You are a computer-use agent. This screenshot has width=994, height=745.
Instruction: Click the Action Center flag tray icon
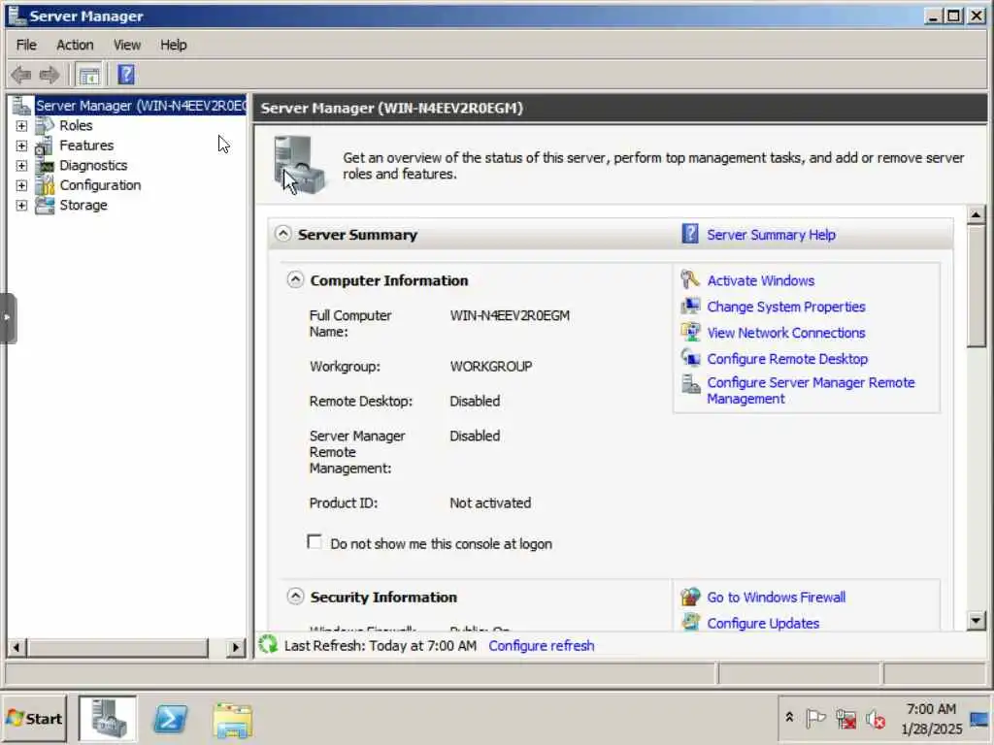(x=815, y=719)
